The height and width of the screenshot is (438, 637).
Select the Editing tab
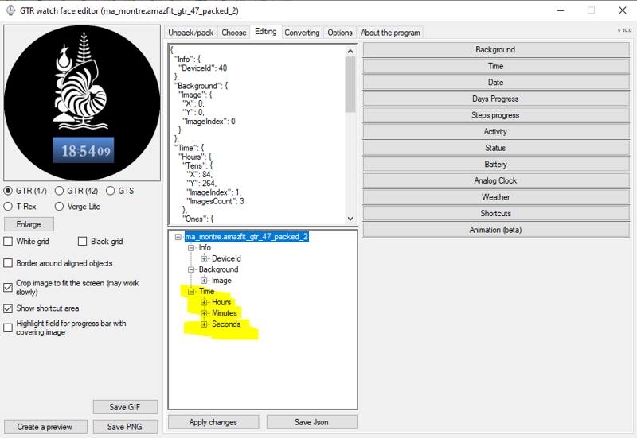click(266, 32)
